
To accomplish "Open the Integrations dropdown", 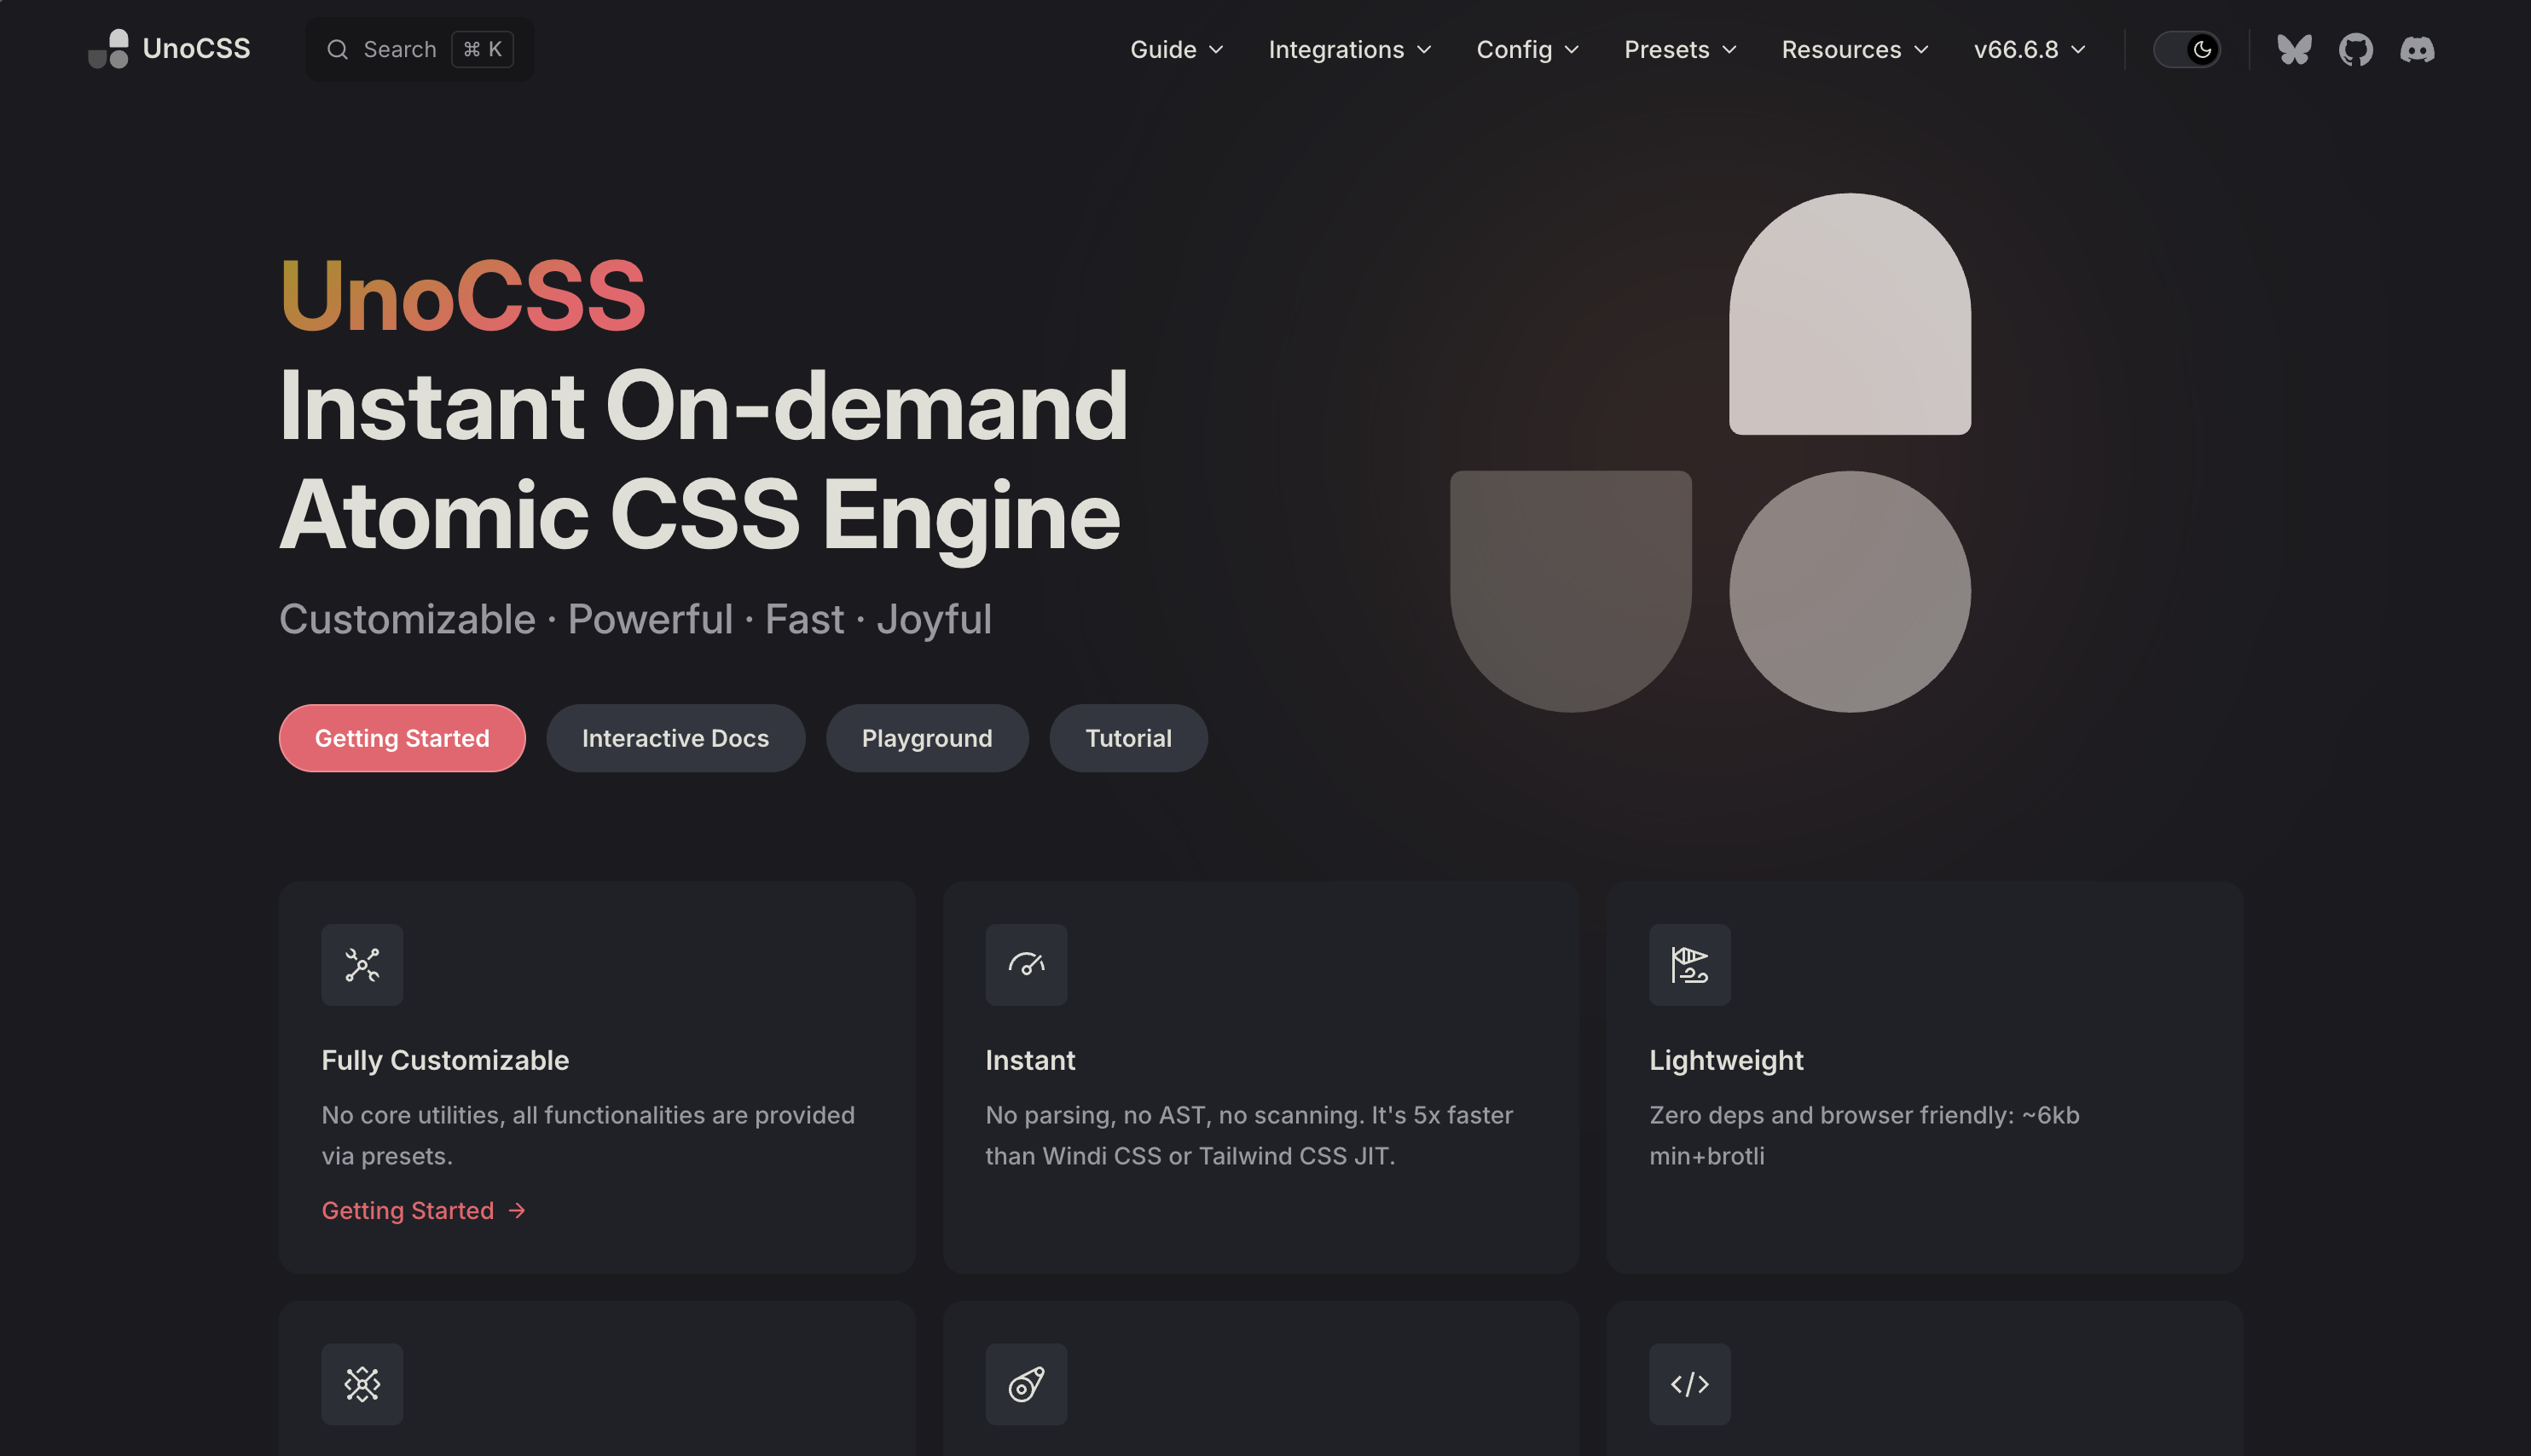I will coord(1350,49).
